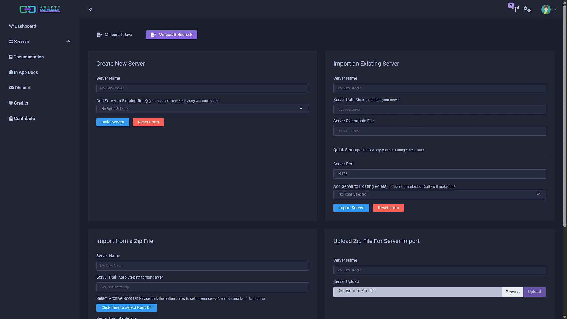Click the 'Choose your Zip File' field
567x319 pixels.
pyautogui.click(x=418, y=292)
